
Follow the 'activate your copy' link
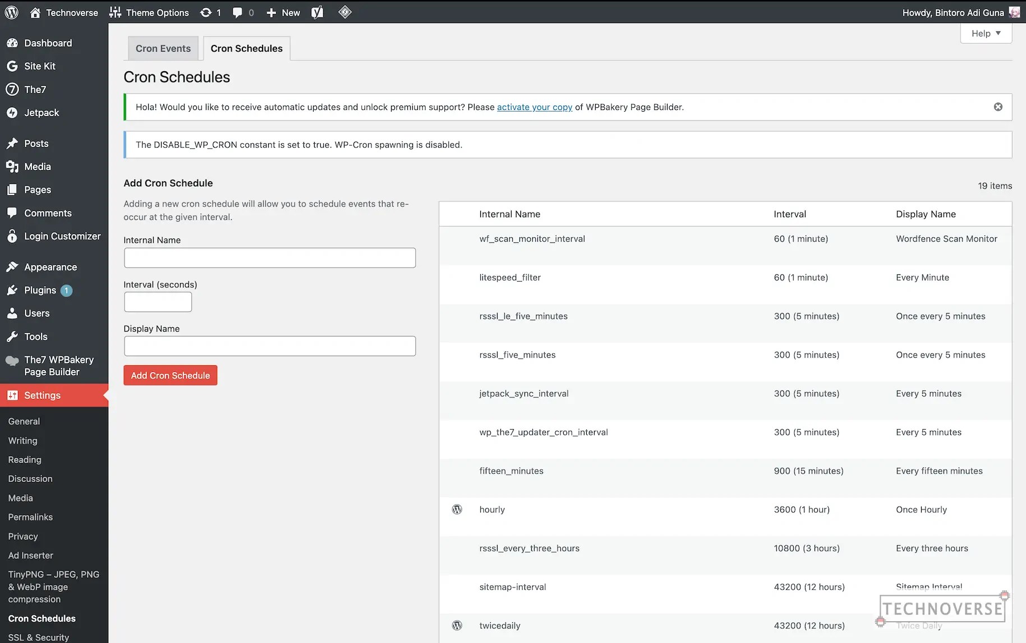534,107
